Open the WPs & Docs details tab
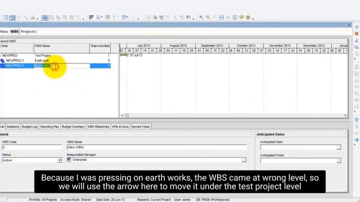This screenshot has height=202, width=360. (120, 127)
